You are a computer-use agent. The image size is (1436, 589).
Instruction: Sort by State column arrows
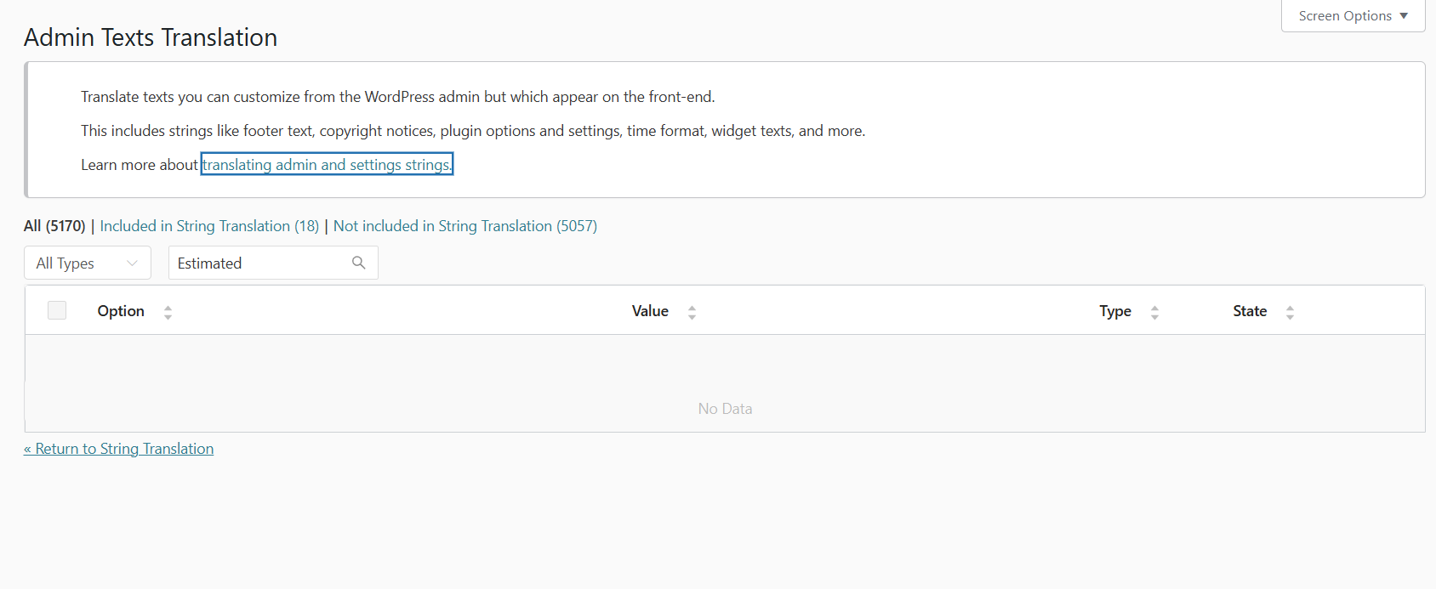[x=1290, y=312]
